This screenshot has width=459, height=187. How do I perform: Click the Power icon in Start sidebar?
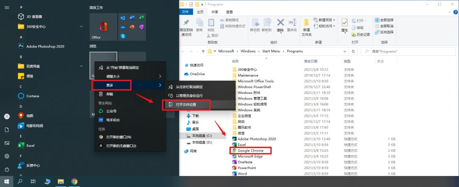point(7,170)
